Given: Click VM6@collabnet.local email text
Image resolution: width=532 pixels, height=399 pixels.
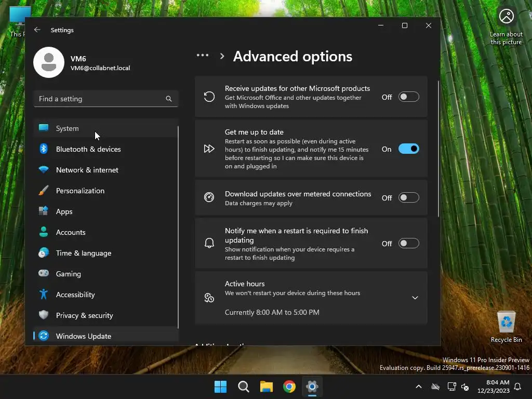Looking at the screenshot, I should point(100,68).
